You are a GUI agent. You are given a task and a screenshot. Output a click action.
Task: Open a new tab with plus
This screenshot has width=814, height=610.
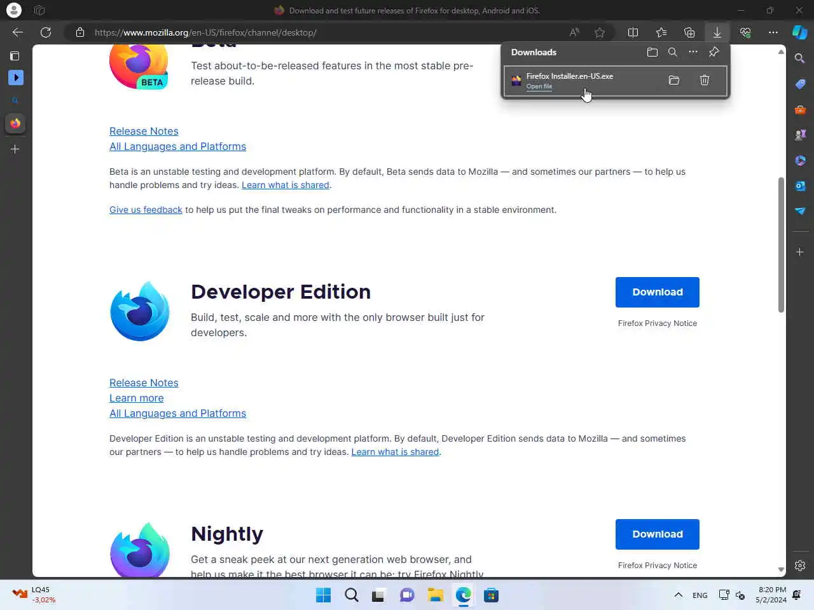coord(15,149)
